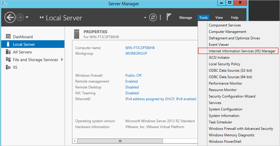Click the Local Server sidebar icon

tap(8, 44)
